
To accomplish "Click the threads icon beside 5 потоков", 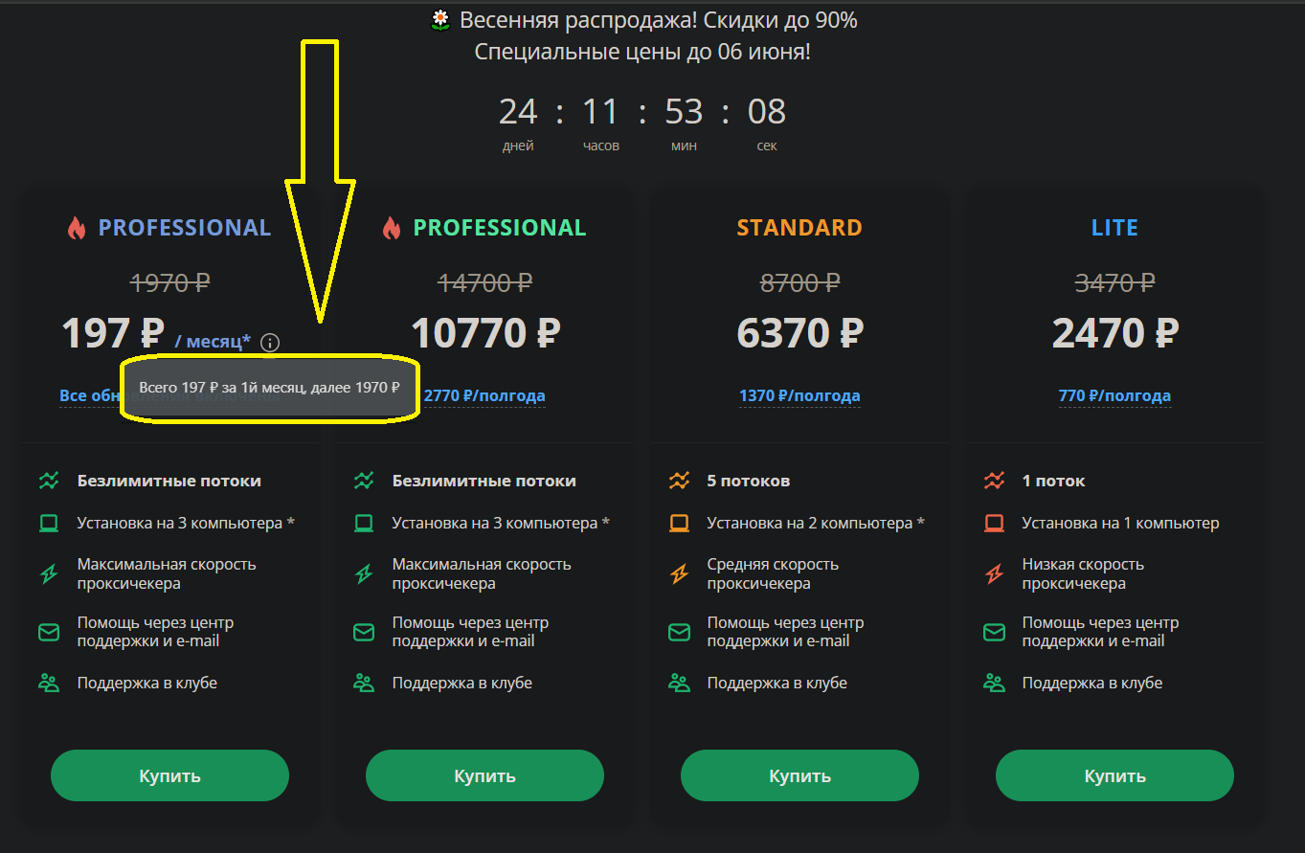I will [679, 481].
